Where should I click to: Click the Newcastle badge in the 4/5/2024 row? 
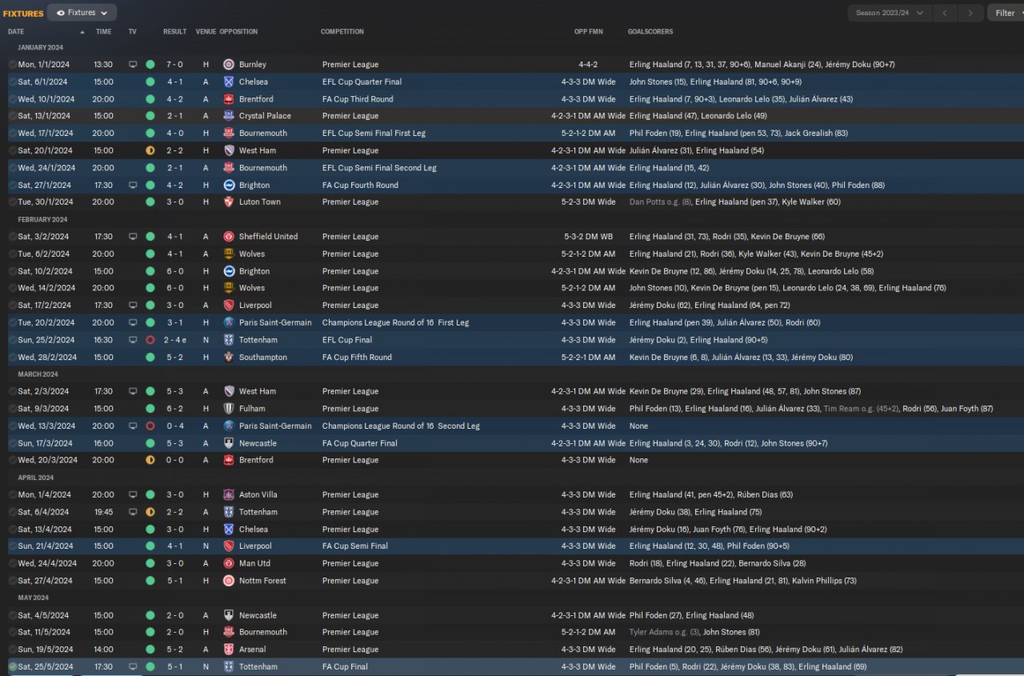(x=229, y=616)
